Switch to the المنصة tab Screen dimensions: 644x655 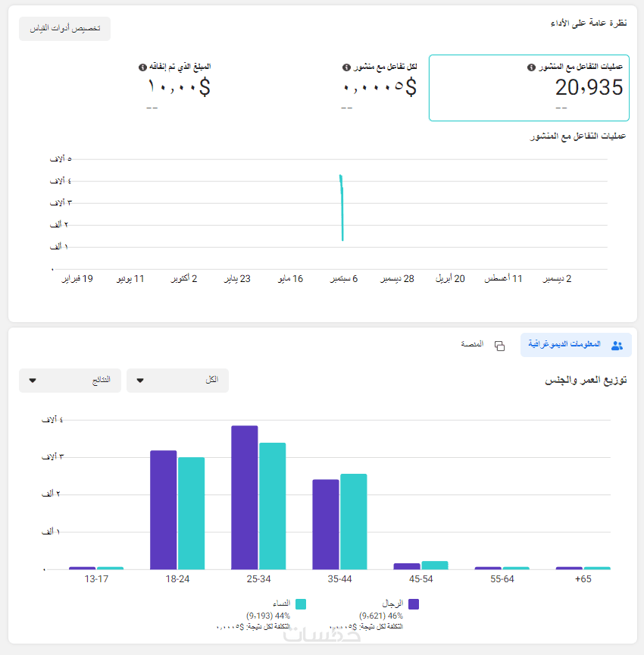[473, 345]
